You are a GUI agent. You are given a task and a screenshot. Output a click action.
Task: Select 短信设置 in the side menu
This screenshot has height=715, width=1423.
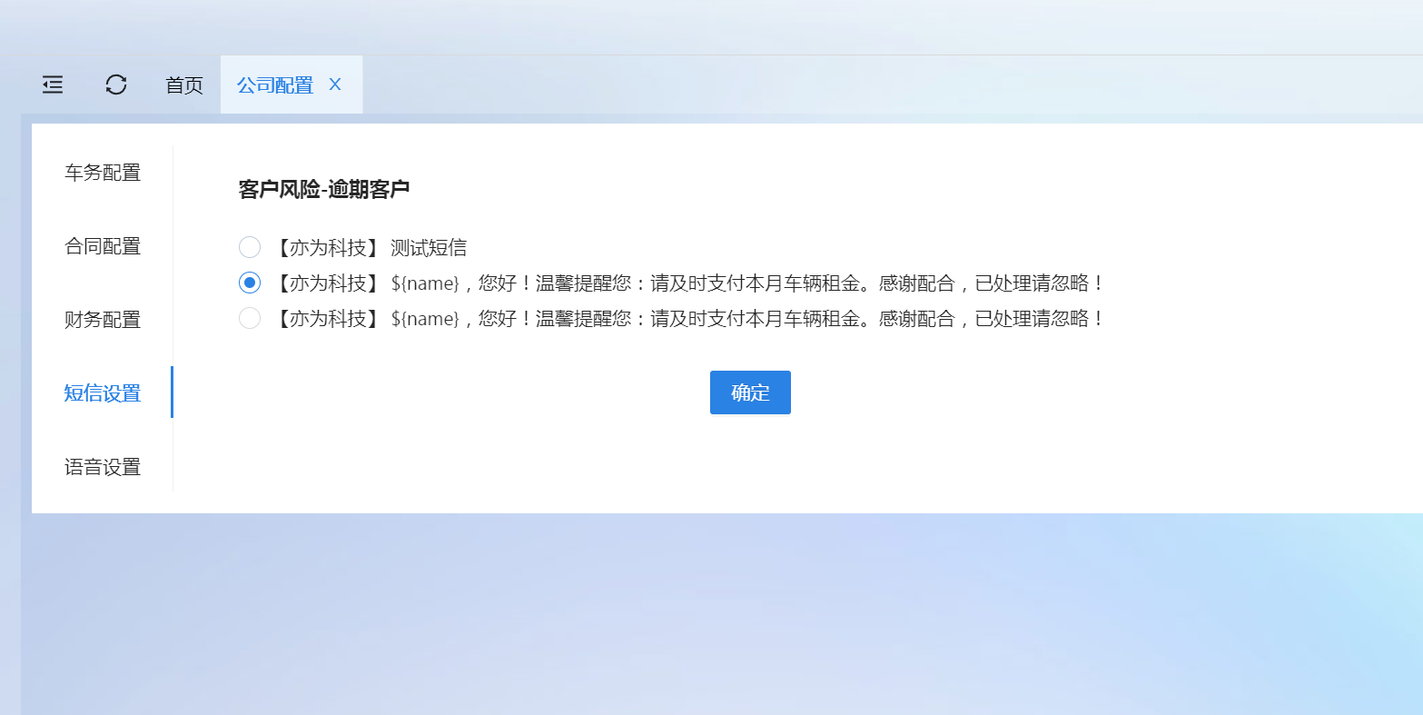point(103,393)
